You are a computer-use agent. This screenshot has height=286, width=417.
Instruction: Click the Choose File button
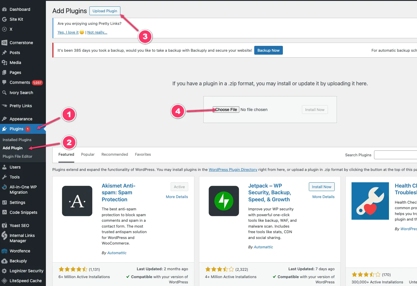tap(226, 110)
